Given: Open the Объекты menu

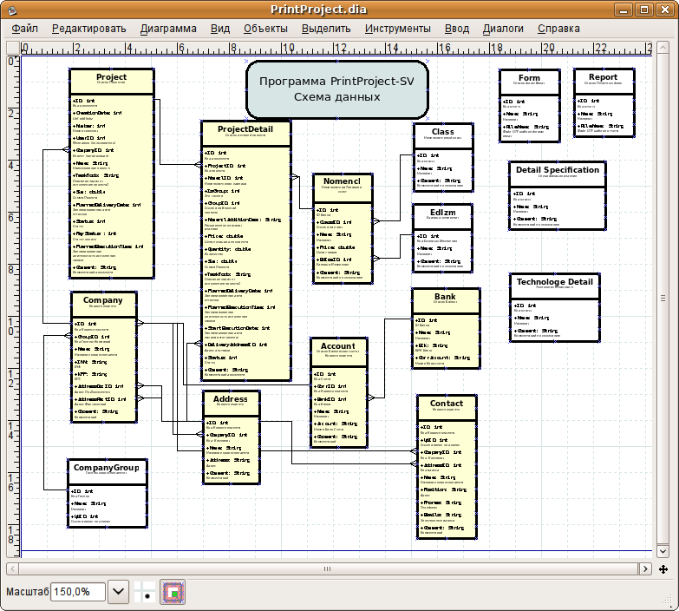Looking at the screenshot, I should click(x=265, y=29).
